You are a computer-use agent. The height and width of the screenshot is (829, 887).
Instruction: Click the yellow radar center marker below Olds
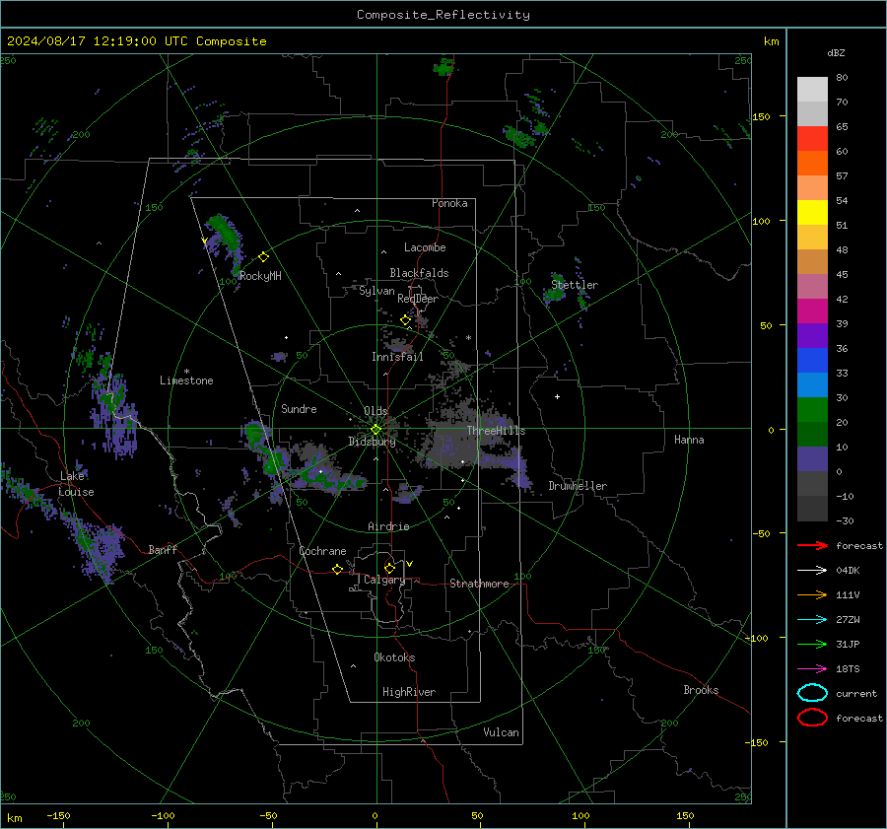tap(375, 430)
